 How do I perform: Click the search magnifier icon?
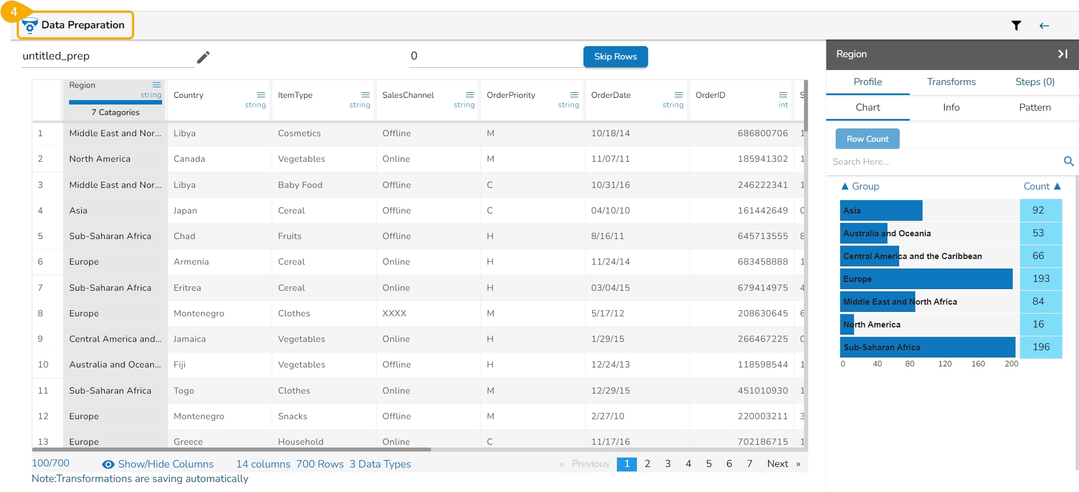point(1068,161)
